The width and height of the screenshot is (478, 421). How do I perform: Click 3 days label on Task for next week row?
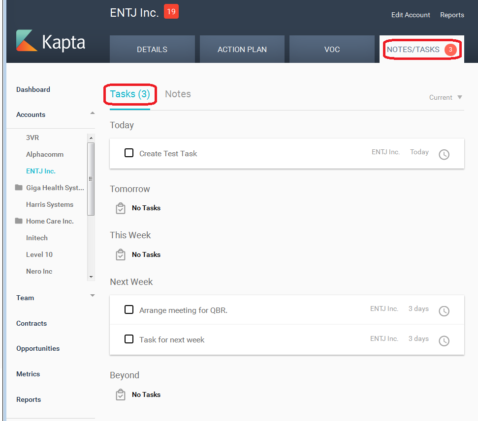click(x=418, y=338)
